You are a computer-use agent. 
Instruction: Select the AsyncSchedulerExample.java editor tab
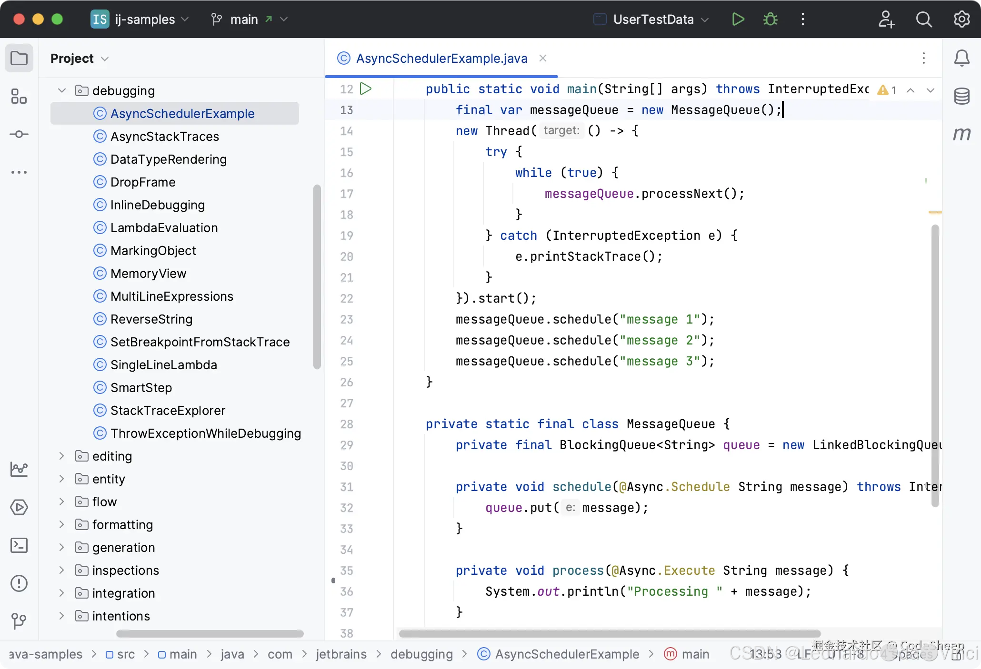(x=441, y=59)
